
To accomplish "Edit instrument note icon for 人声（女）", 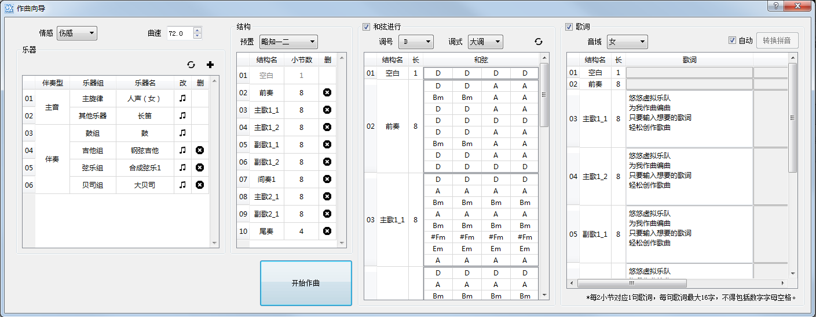I will 182,98.
